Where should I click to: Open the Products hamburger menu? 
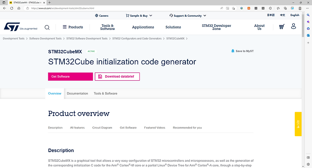click(73, 27)
